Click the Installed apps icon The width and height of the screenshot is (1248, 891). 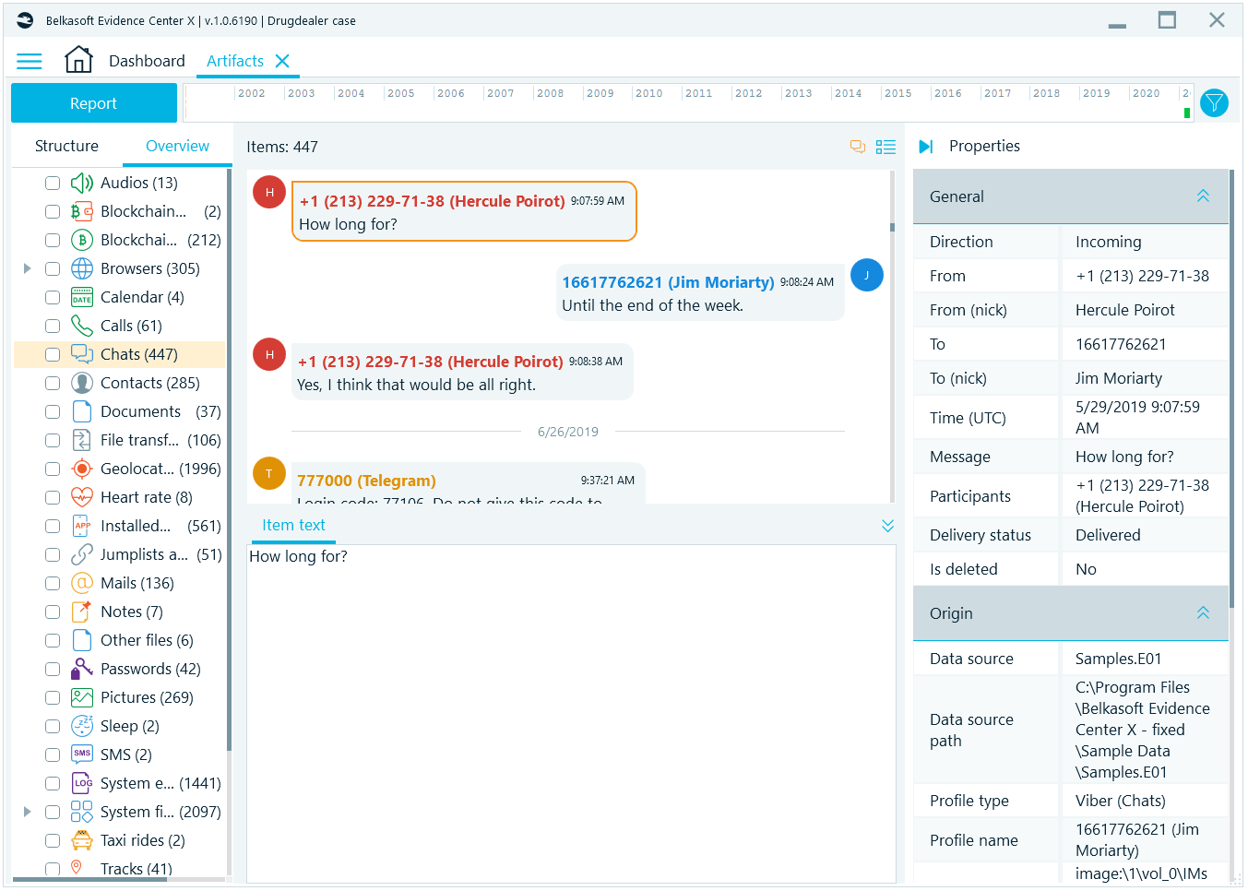[x=82, y=526]
